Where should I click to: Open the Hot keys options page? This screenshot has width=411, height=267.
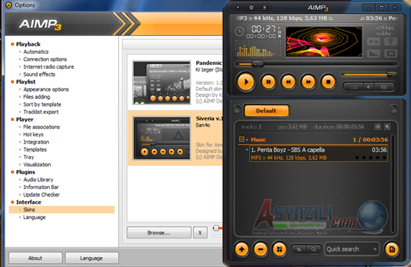tap(33, 135)
